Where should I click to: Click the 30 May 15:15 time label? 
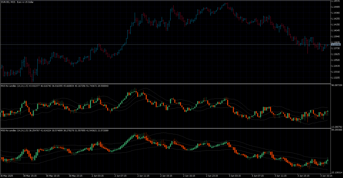pos(30,175)
